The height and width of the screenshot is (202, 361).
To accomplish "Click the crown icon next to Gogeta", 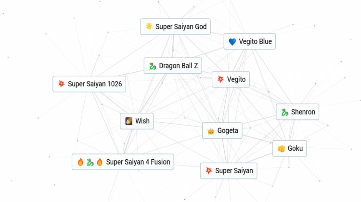I will [x=211, y=131].
